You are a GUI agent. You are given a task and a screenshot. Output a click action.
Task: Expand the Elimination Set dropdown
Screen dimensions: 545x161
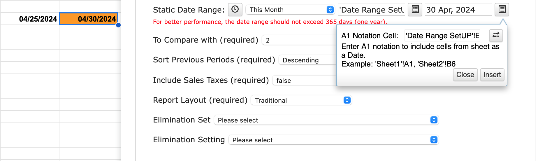pos(326,120)
